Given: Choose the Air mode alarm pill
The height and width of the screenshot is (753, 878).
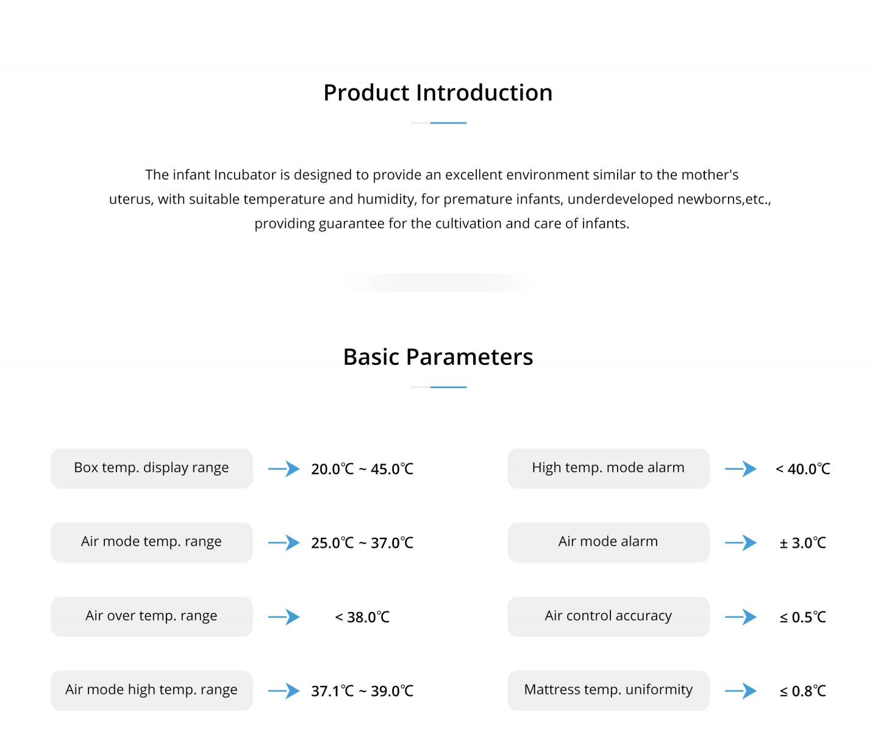Looking at the screenshot, I should tap(609, 542).
